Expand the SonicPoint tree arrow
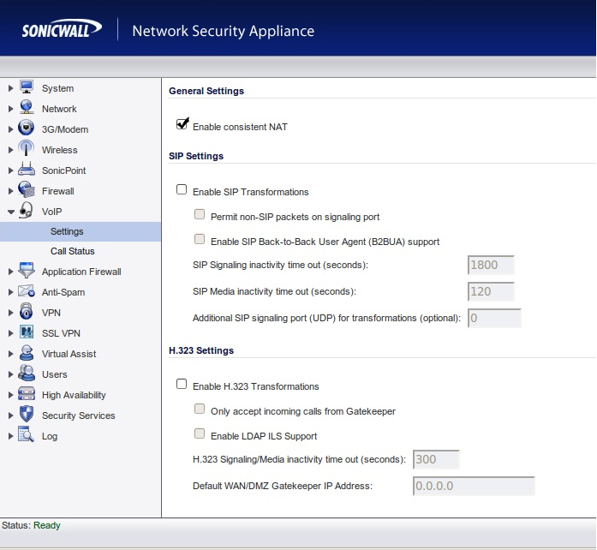The image size is (597, 550). 10,170
